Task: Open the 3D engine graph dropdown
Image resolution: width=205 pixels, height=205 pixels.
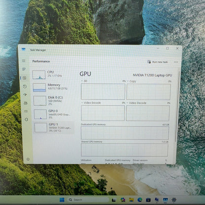Action: click(x=82, y=81)
